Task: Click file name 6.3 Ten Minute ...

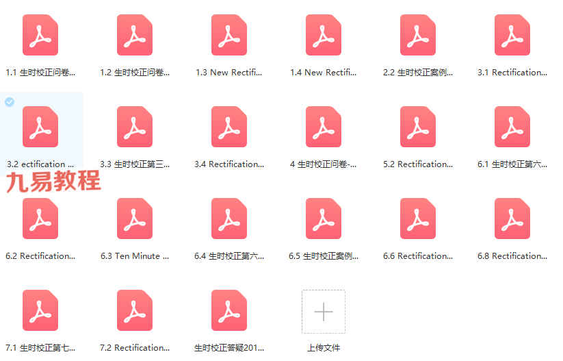Action: pos(135,256)
